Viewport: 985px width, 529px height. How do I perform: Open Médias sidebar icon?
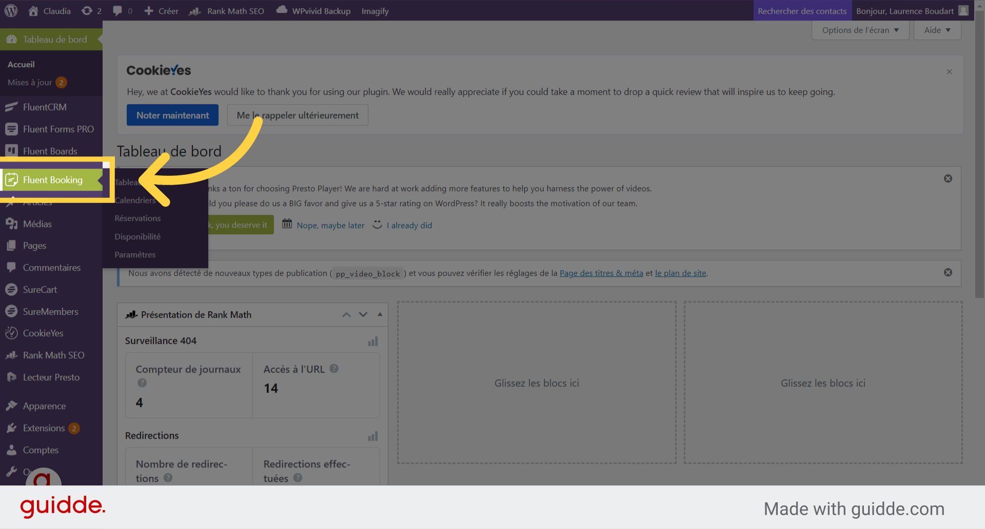[x=11, y=224]
